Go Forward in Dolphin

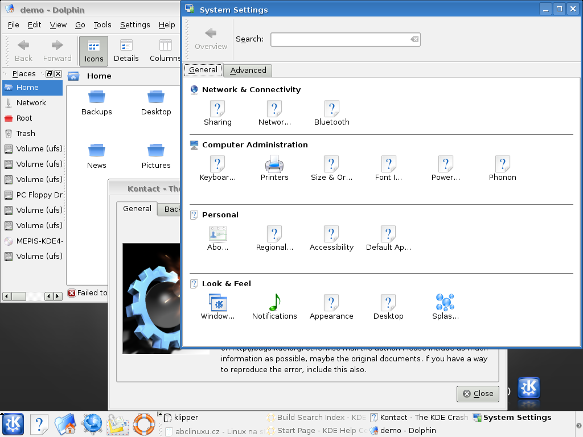click(58, 51)
